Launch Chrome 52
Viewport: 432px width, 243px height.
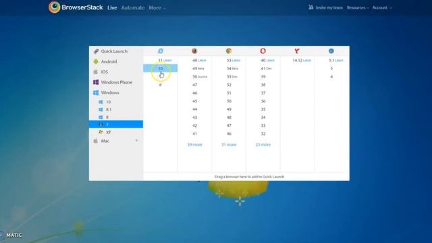click(x=229, y=85)
